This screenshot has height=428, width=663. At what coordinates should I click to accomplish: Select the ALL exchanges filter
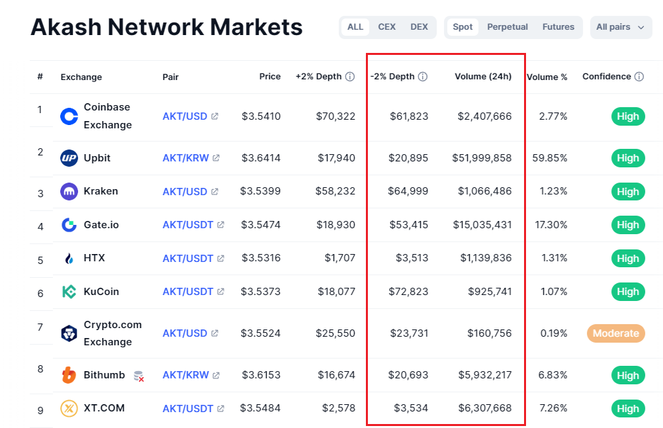[x=355, y=27]
